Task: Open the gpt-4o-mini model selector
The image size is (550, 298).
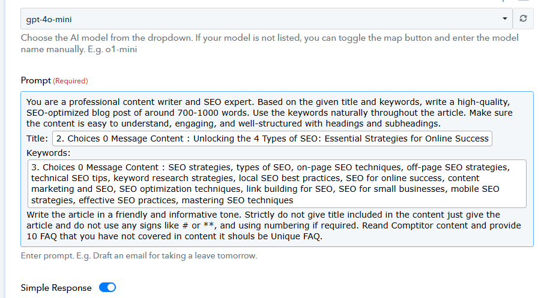Action: (267, 19)
